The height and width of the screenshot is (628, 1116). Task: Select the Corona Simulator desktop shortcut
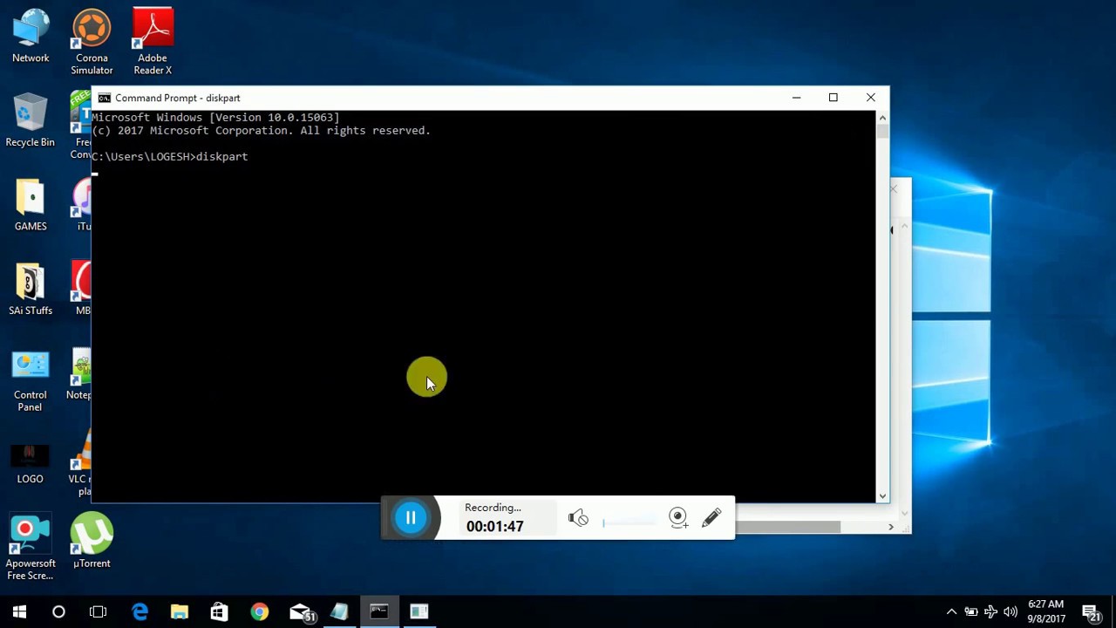92,42
